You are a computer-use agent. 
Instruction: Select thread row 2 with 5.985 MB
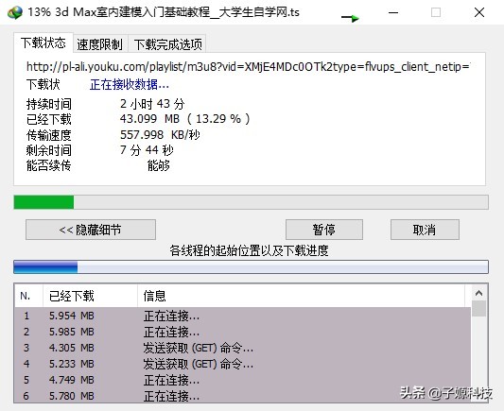pos(243,332)
